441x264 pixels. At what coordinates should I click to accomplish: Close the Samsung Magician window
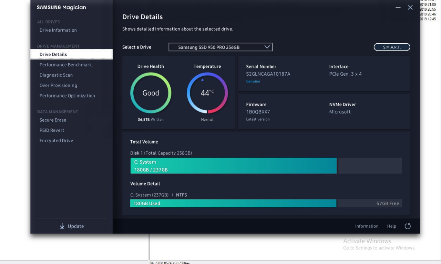coord(410,8)
